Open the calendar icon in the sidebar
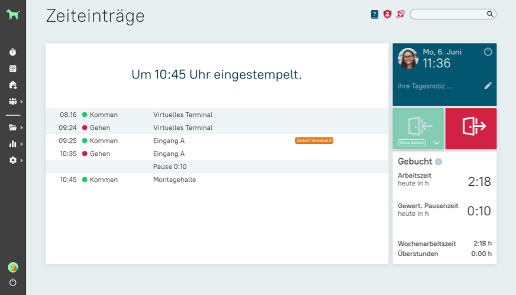 coord(12,68)
